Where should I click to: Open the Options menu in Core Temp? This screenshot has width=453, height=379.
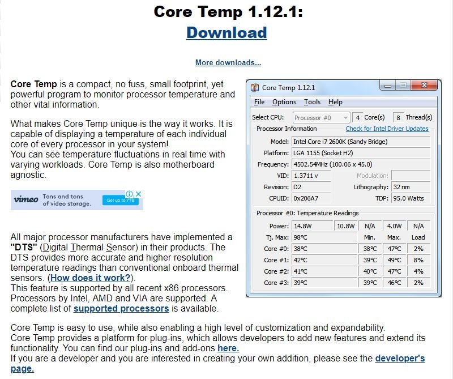pyautogui.click(x=284, y=102)
